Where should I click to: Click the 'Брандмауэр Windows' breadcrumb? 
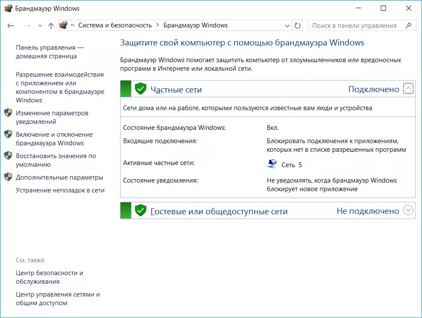click(x=196, y=25)
